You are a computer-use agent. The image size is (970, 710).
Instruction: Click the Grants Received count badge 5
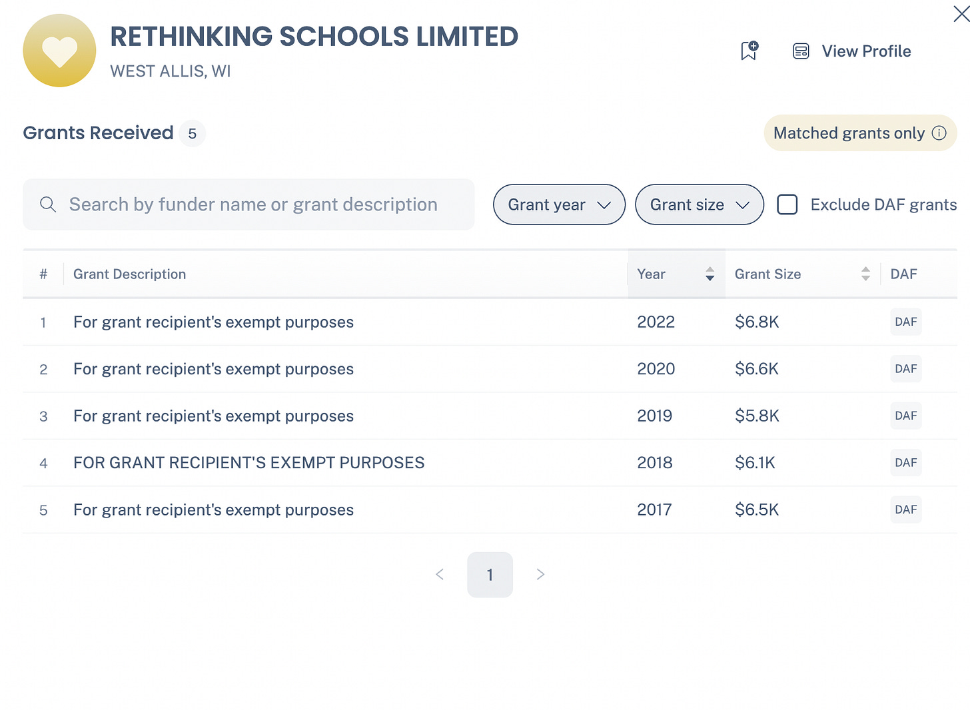coord(192,134)
